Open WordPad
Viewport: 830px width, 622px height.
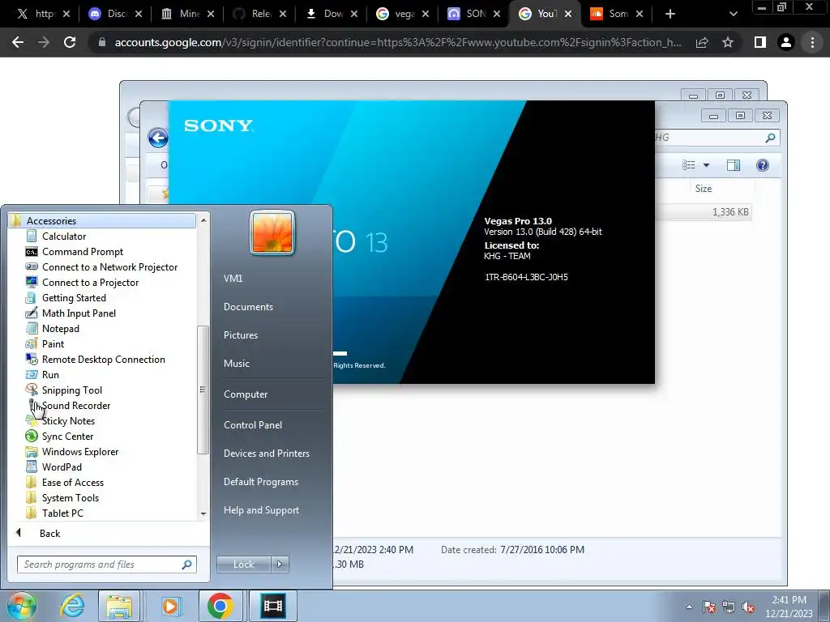62,467
